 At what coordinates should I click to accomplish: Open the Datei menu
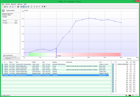click(3, 4)
